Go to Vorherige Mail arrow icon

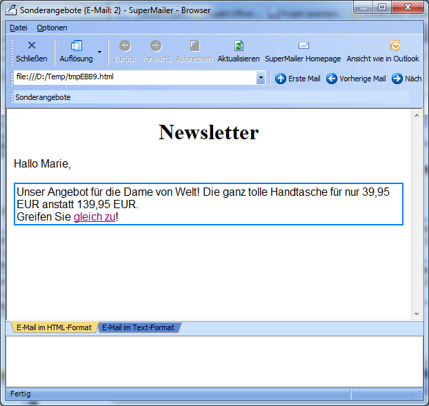tap(332, 79)
